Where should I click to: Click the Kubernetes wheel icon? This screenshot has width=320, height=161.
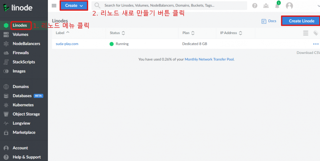coord(6,105)
